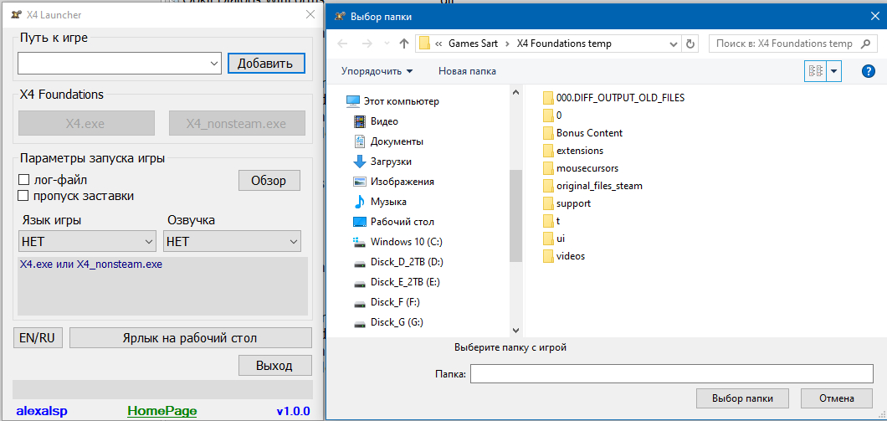
Task: Refresh the folder address bar
Action: tap(690, 44)
